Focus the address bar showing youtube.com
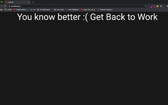 [78, 6]
